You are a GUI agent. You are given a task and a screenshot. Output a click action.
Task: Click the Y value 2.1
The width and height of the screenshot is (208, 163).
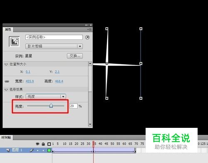[x=57, y=72]
